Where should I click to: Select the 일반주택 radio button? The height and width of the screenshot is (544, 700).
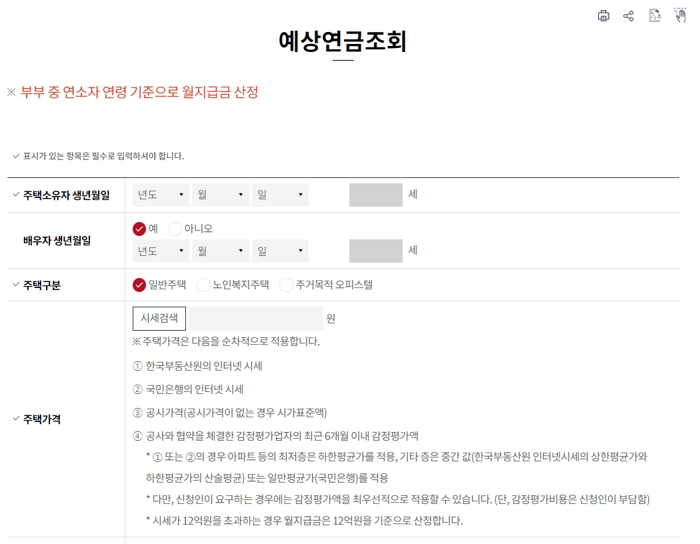[x=138, y=284]
